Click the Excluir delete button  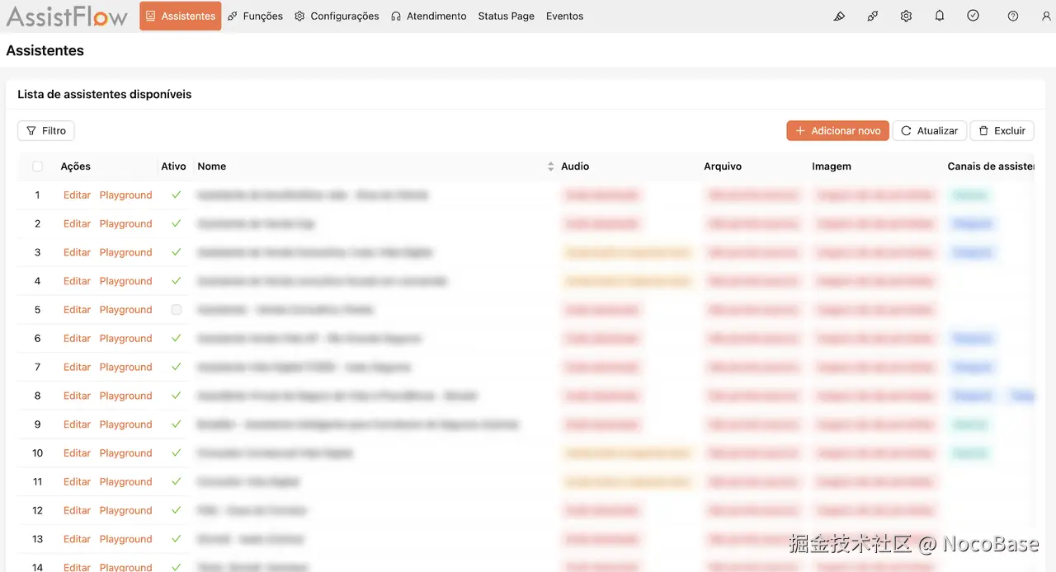tap(1002, 130)
